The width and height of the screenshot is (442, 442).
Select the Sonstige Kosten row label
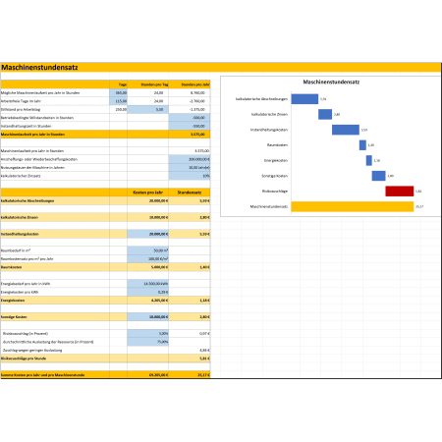pyautogui.click(x=14, y=317)
